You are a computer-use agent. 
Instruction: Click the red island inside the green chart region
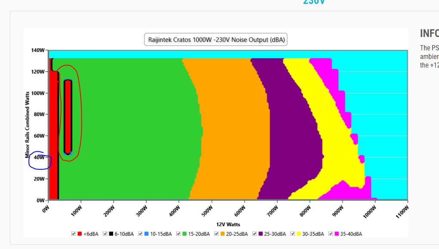[68, 116]
